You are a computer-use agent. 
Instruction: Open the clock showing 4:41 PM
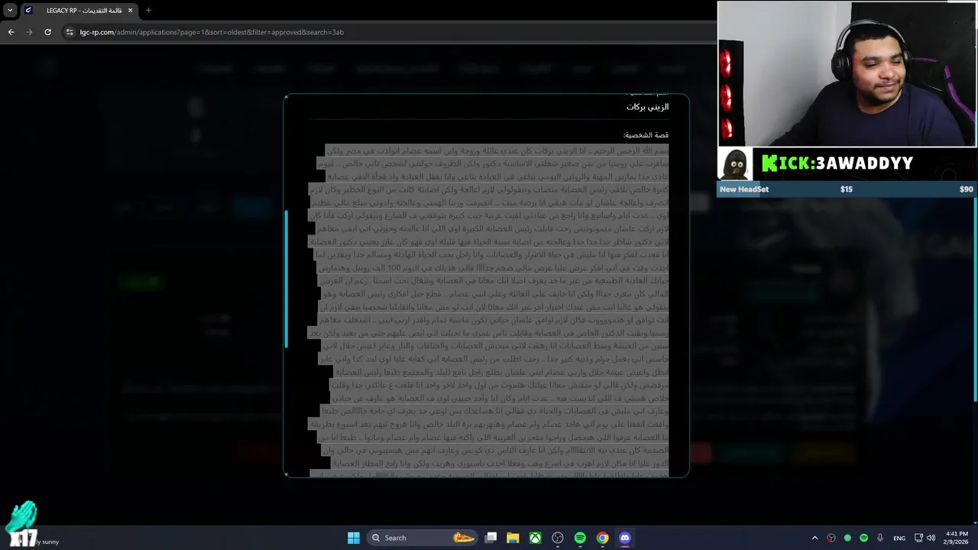coord(957,538)
